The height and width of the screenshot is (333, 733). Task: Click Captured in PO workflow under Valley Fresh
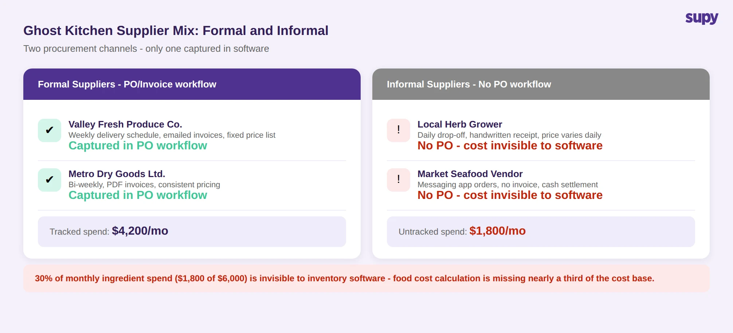tap(138, 146)
